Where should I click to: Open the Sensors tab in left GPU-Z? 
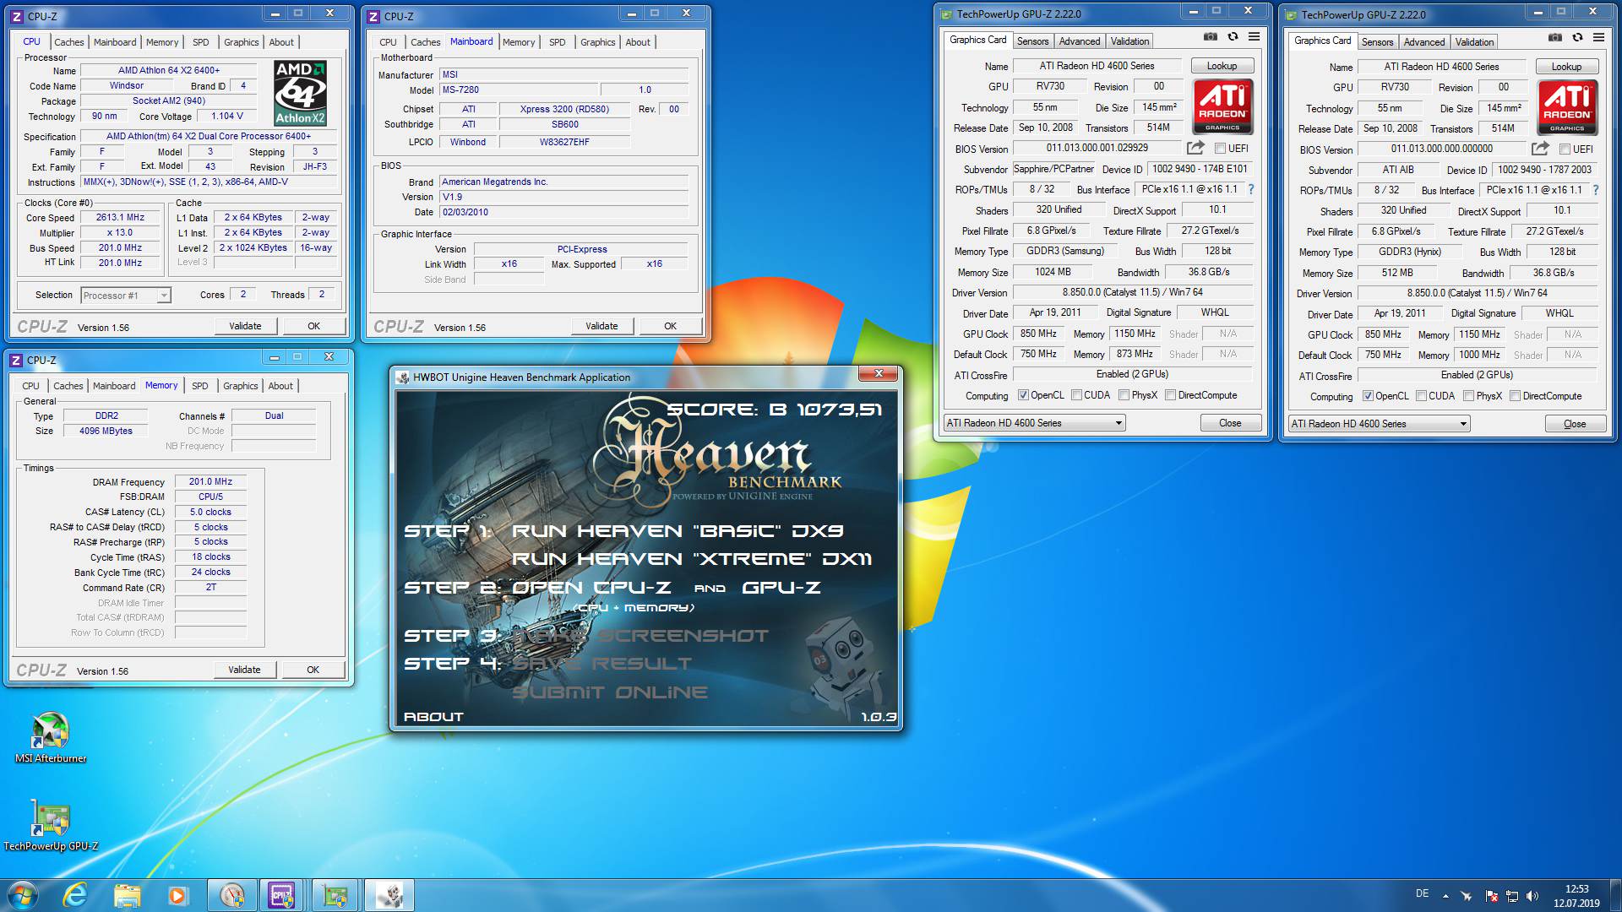tap(1032, 41)
